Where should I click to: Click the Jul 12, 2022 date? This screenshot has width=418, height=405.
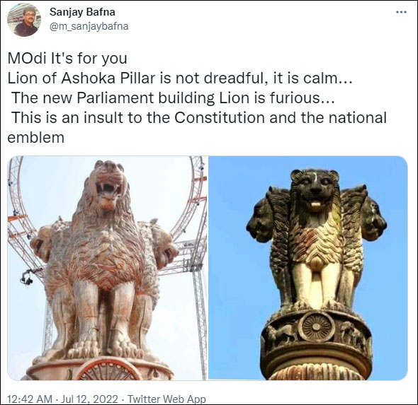click(x=89, y=399)
